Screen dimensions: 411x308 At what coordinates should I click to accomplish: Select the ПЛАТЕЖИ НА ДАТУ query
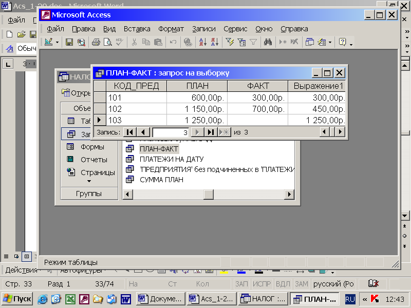pyautogui.click(x=172, y=159)
